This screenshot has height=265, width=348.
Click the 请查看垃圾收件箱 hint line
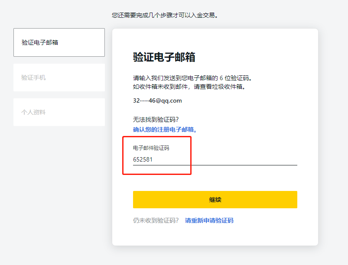point(189,87)
